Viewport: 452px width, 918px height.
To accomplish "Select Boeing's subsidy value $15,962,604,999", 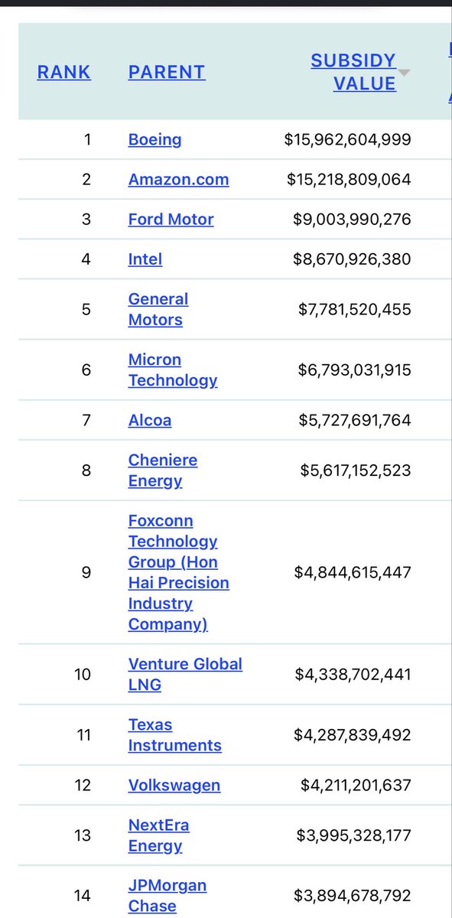I will click(x=347, y=140).
